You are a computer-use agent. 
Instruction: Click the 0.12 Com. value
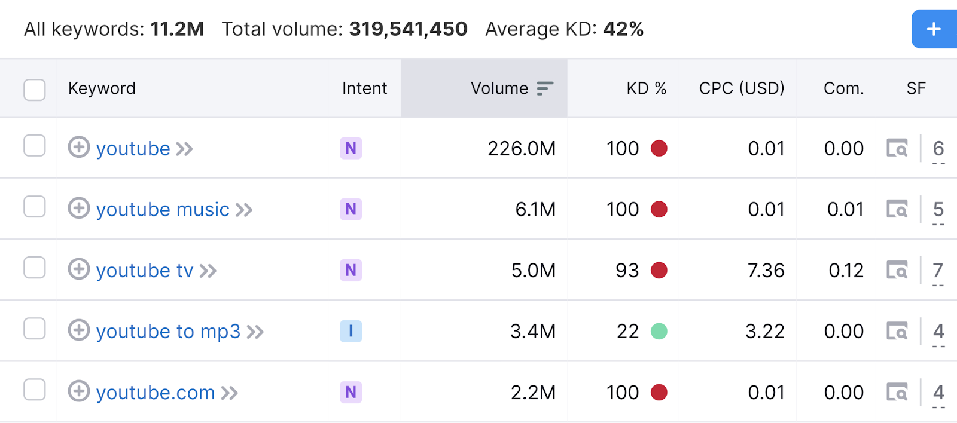846,270
